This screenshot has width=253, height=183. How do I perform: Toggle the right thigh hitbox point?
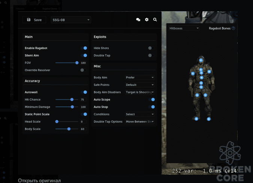tap(205, 95)
